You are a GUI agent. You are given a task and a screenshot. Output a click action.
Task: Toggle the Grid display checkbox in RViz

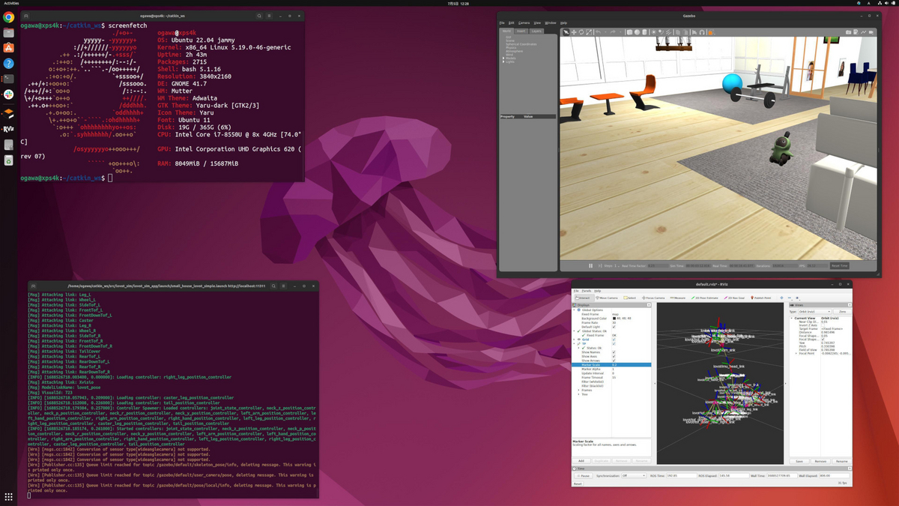click(x=614, y=340)
